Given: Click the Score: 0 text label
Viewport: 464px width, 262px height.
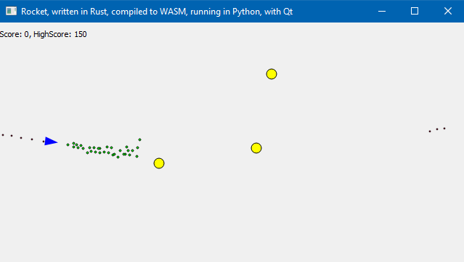Looking at the screenshot, I should click(15, 34).
